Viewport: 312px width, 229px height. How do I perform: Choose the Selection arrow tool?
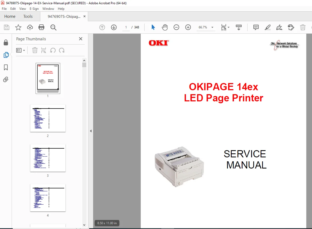[153, 27]
